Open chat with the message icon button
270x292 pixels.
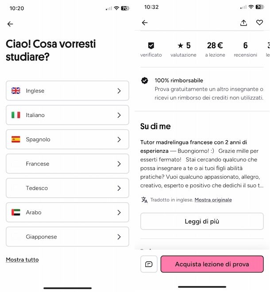coord(149,264)
